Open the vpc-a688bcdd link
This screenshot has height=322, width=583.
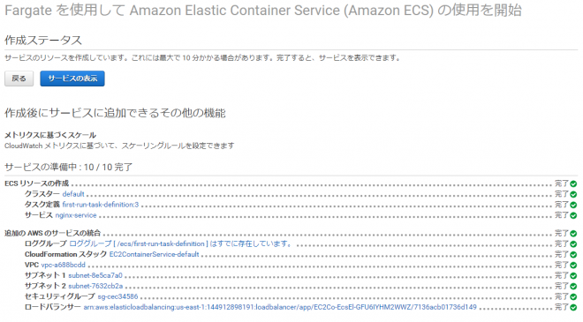pos(63,265)
